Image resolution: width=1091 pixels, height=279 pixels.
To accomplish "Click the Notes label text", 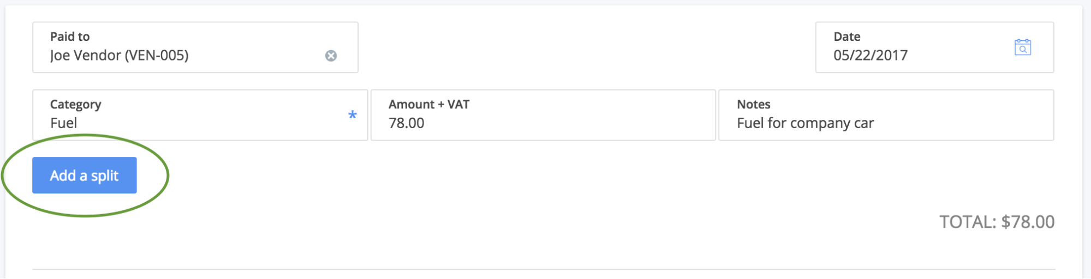I will click(x=754, y=104).
